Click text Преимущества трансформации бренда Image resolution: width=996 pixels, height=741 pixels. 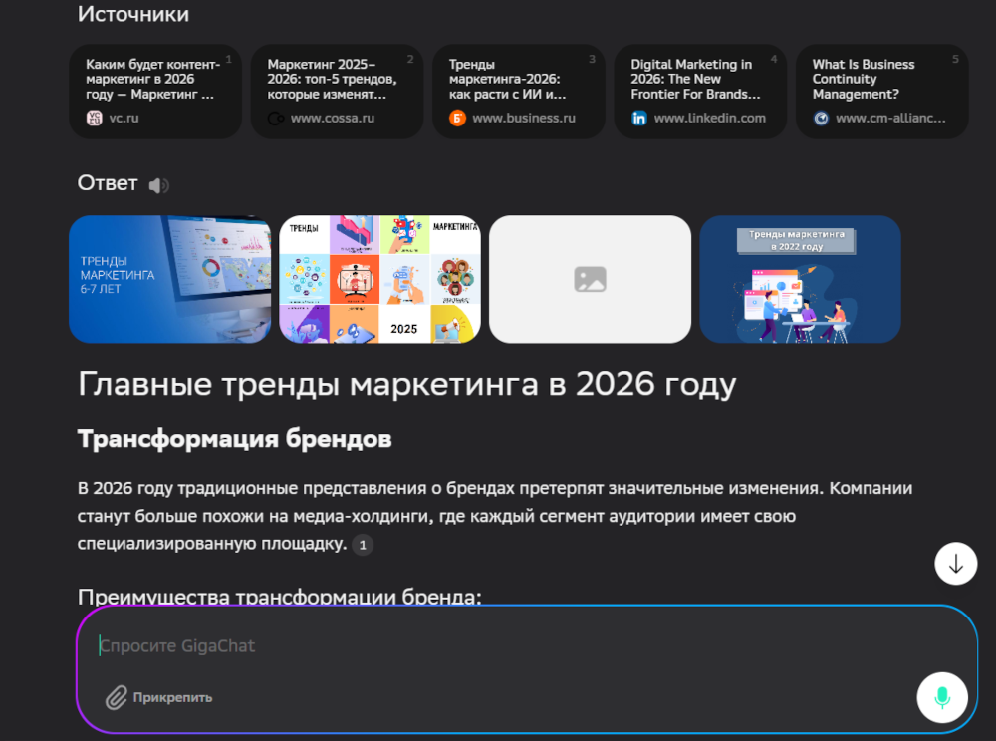point(280,596)
